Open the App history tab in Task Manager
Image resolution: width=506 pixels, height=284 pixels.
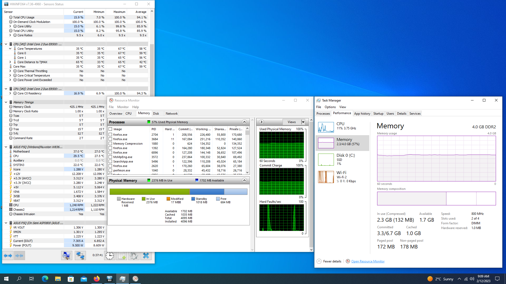pos(362,114)
